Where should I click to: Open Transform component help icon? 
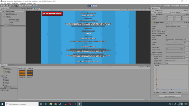click(x=185, y=15)
